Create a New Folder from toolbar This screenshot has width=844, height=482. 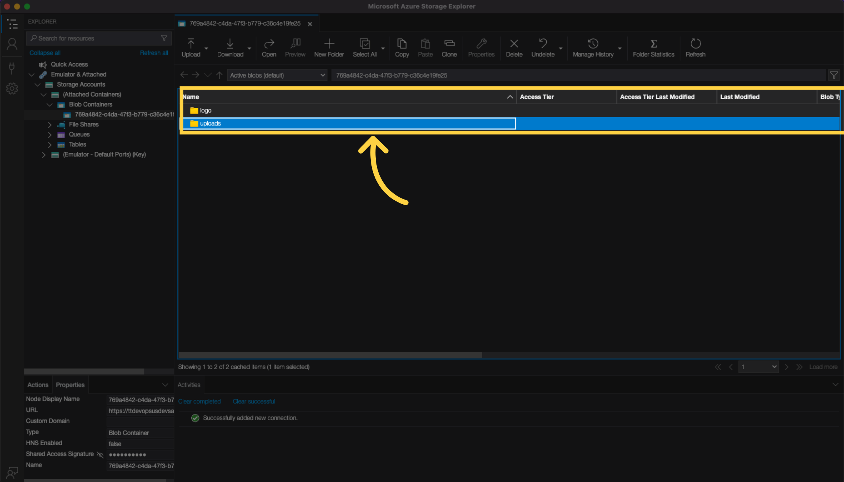tap(329, 48)
